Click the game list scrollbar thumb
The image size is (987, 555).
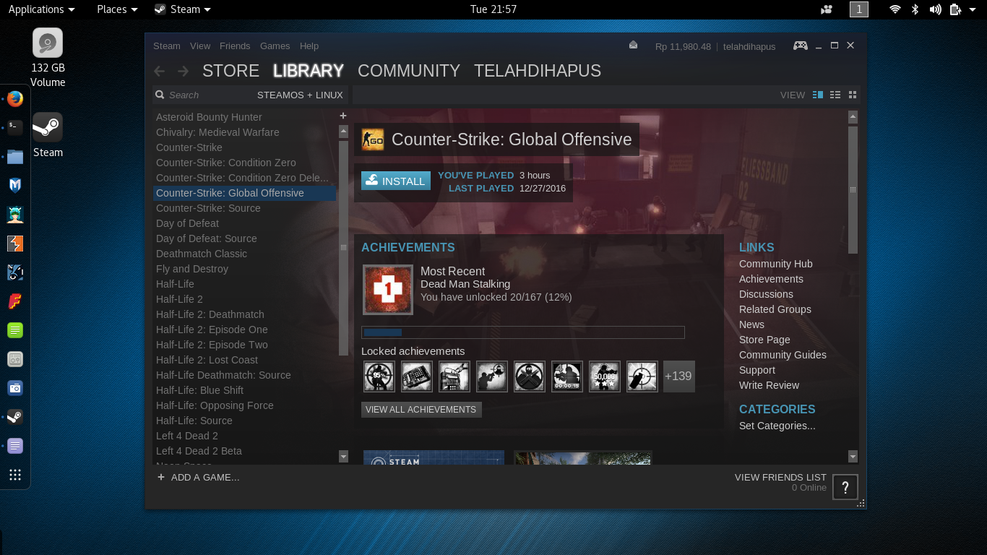pos(343,246)
